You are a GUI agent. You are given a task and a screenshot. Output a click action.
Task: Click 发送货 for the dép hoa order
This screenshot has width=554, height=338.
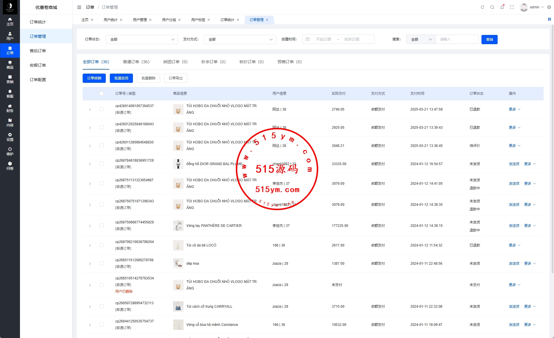[x=514, y=264]
